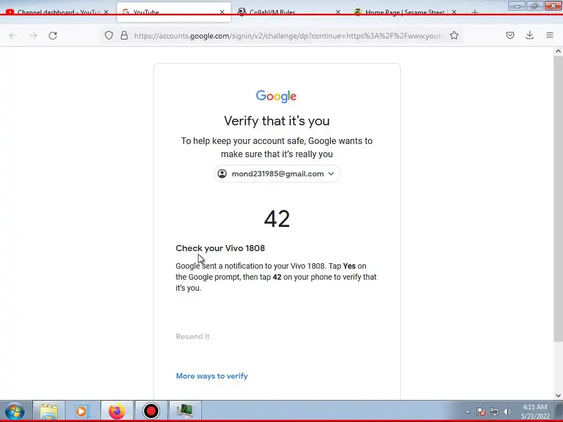Open the Firefox hamburger menu
Viewport: 563px width, 422px height.
(x=549, y=35)
